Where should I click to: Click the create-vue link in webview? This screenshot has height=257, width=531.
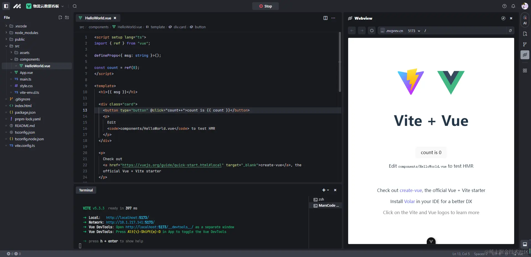coord(411,190)
